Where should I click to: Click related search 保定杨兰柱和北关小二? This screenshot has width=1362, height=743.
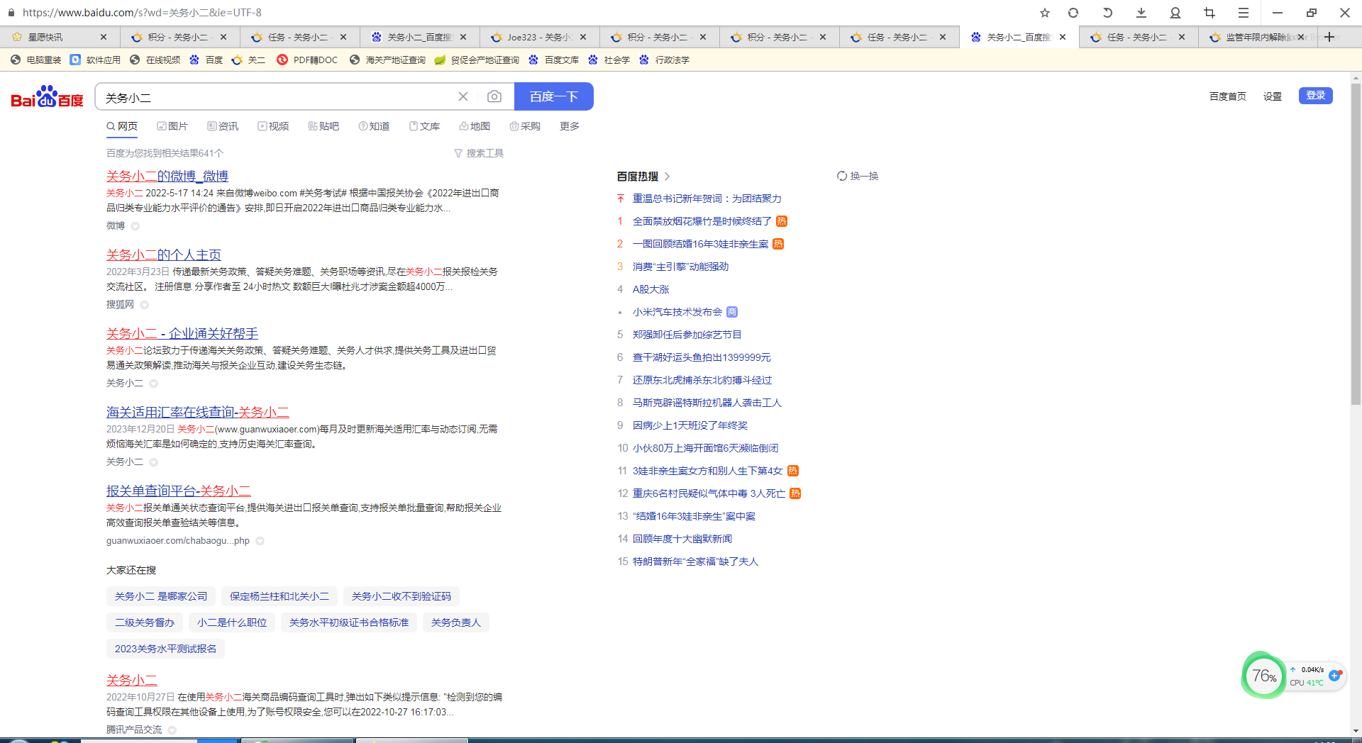(279, 596)
